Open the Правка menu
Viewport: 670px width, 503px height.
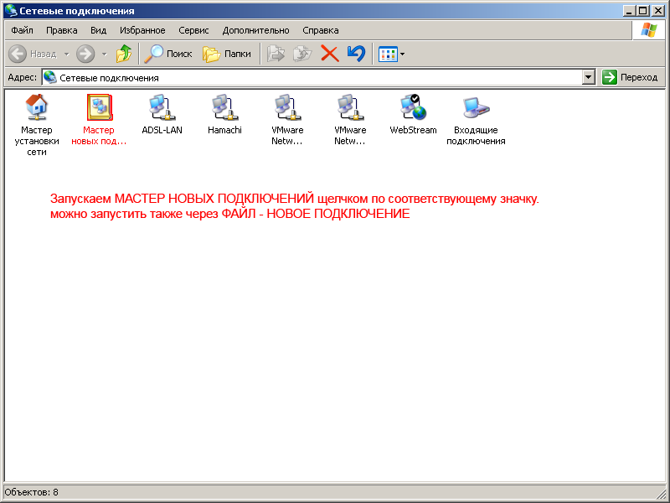tap(62, 30)
